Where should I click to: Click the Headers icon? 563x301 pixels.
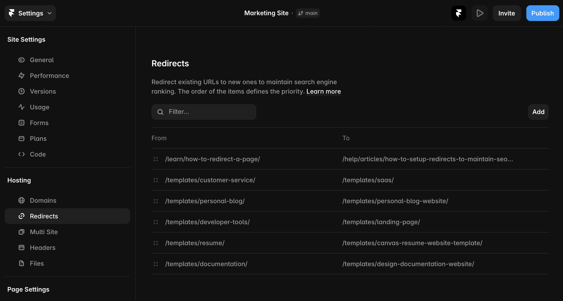[21, 248]
